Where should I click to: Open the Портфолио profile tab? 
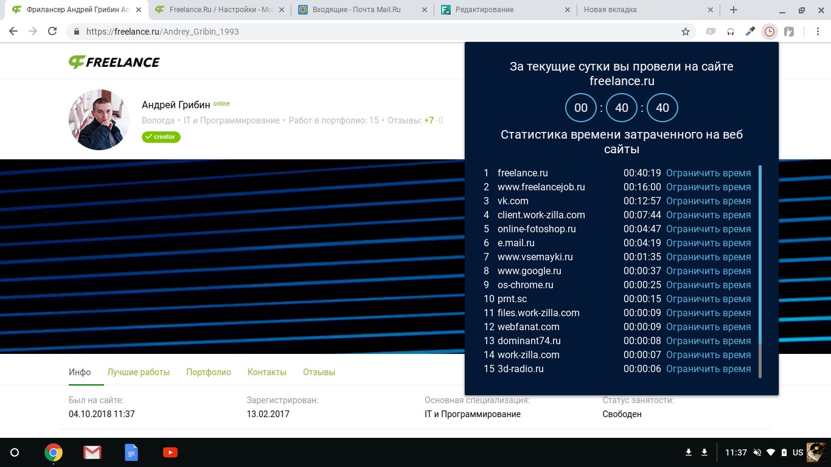[x=209, y=372]
